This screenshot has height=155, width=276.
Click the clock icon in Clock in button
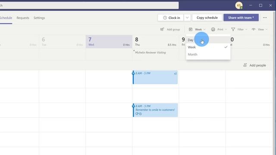point(165,18)
